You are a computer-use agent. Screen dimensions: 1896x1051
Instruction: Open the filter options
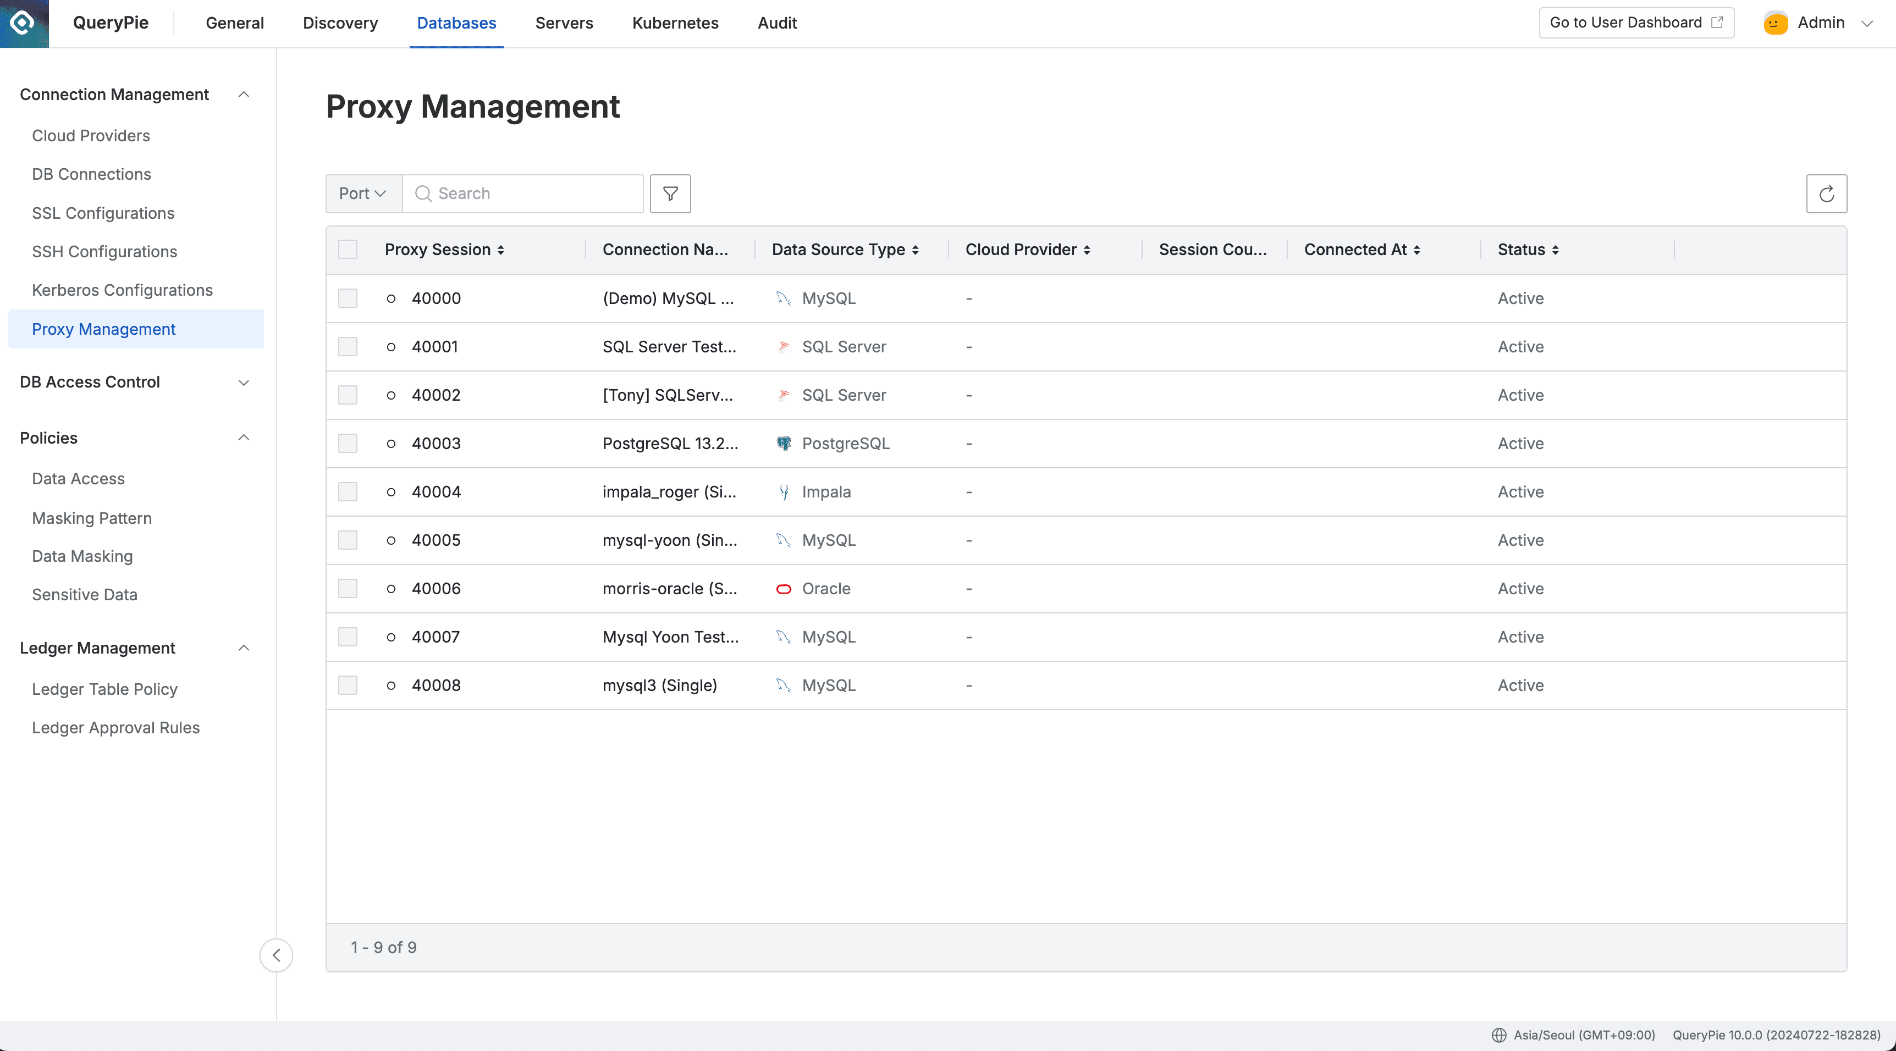click(x=670, y=193)
